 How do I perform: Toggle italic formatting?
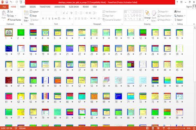46,19
